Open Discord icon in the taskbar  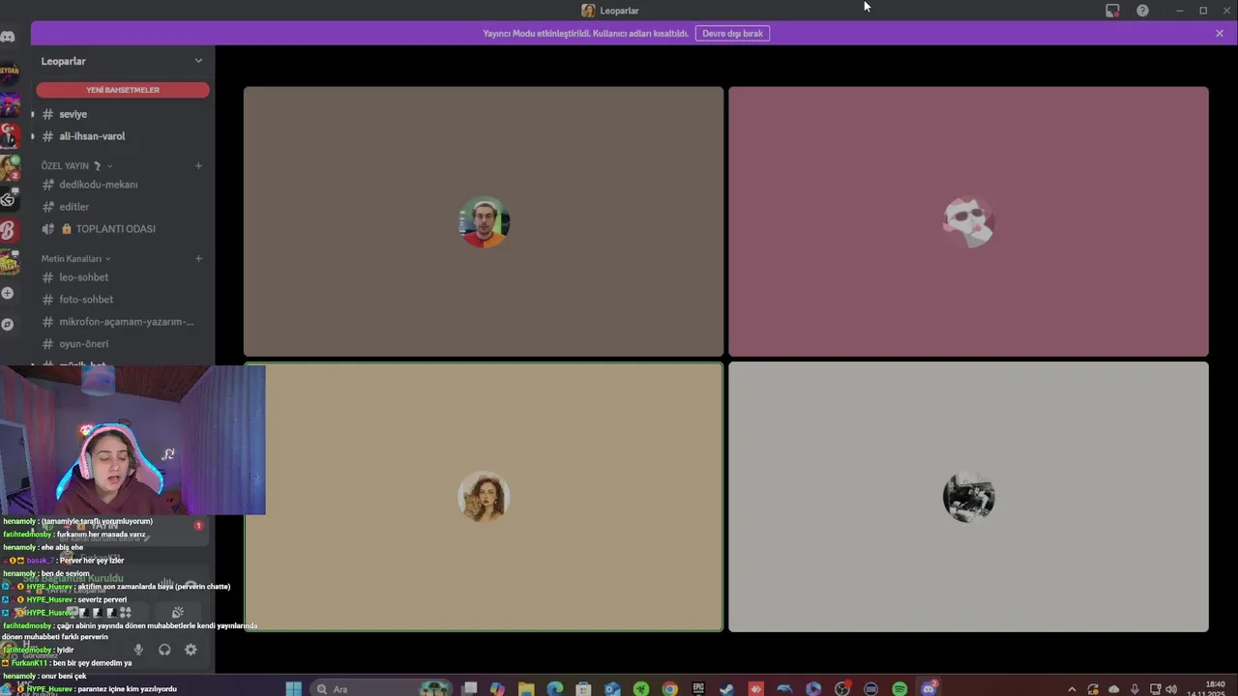coord(929,689)
